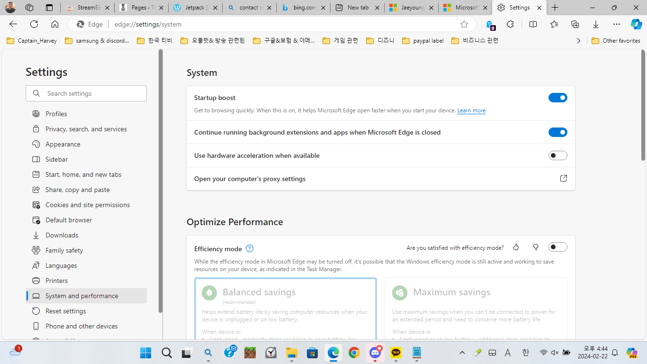This screenshot has width=647, height=364.
Task: Open the tab actions menu icon
Action: tap(49, 8)
